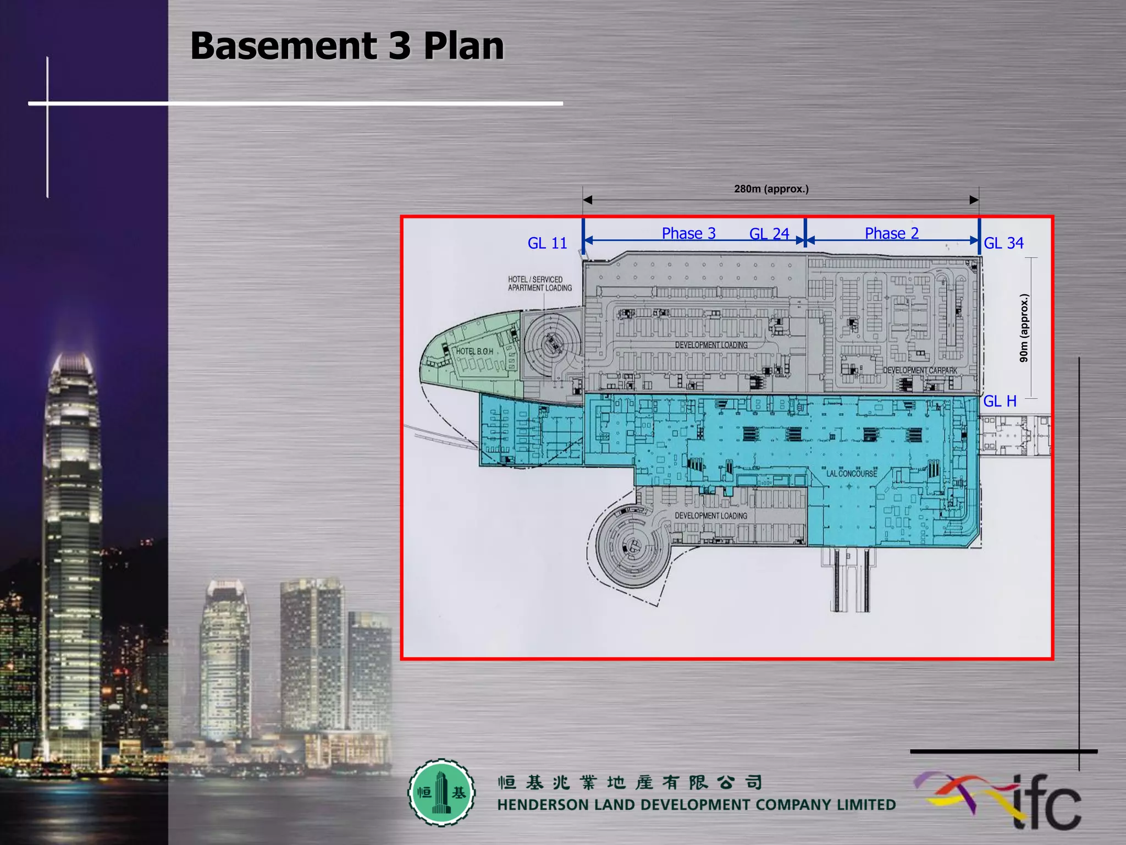Viewport: 1126px width, 845px height.
Task: Click the Henderson Land Development Company Limited text
Action: [x=696, y=804]
